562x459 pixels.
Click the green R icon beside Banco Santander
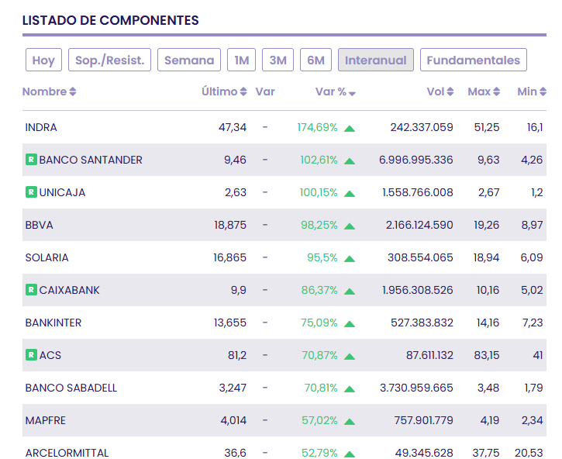[31, 160]
